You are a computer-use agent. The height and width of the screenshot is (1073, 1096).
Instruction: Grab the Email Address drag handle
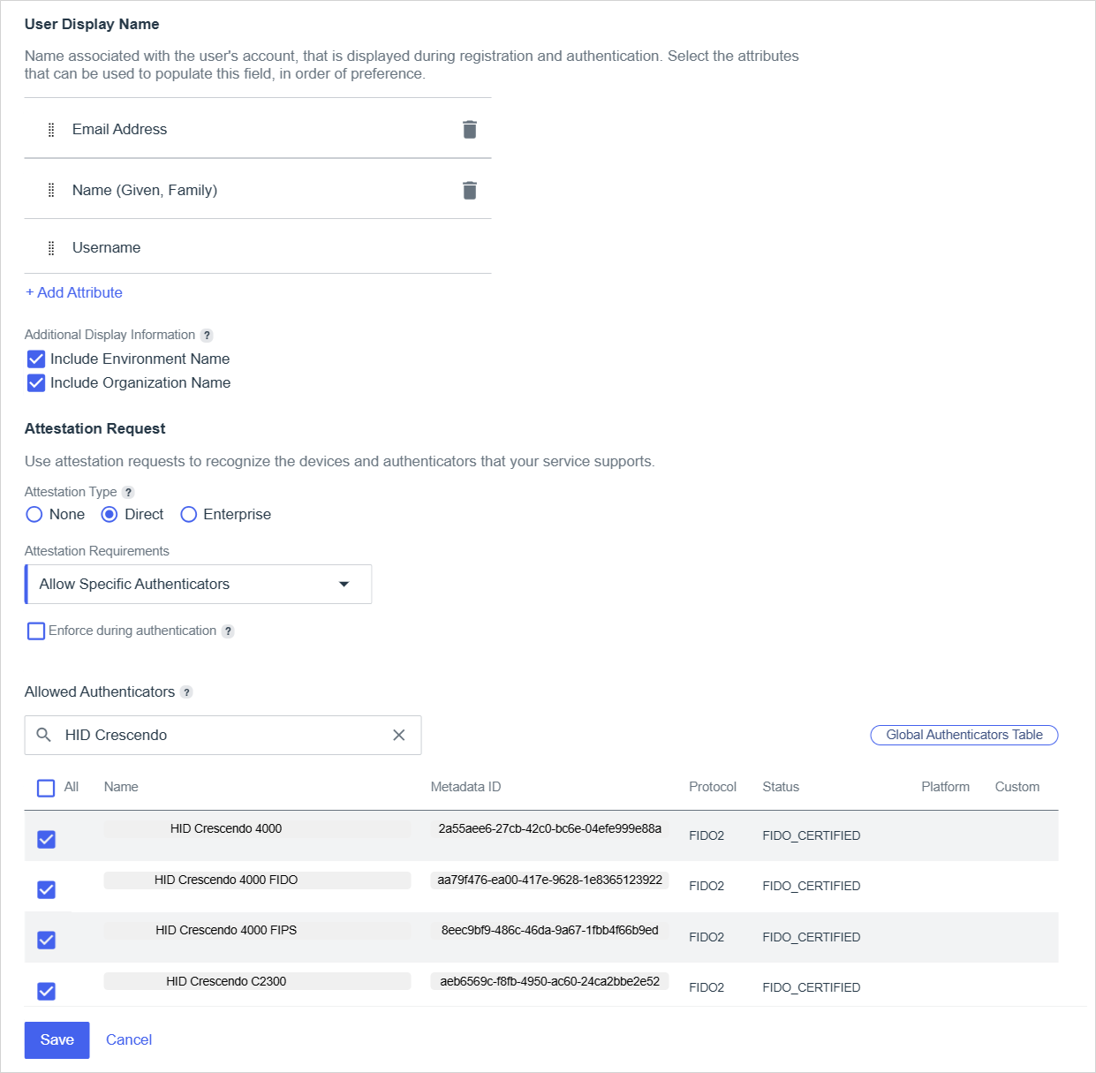51,130
